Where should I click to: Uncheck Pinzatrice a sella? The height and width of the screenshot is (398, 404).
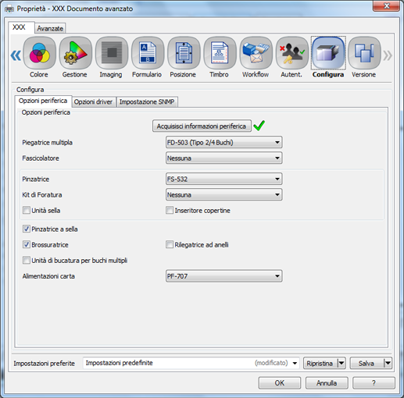point(27,229)
